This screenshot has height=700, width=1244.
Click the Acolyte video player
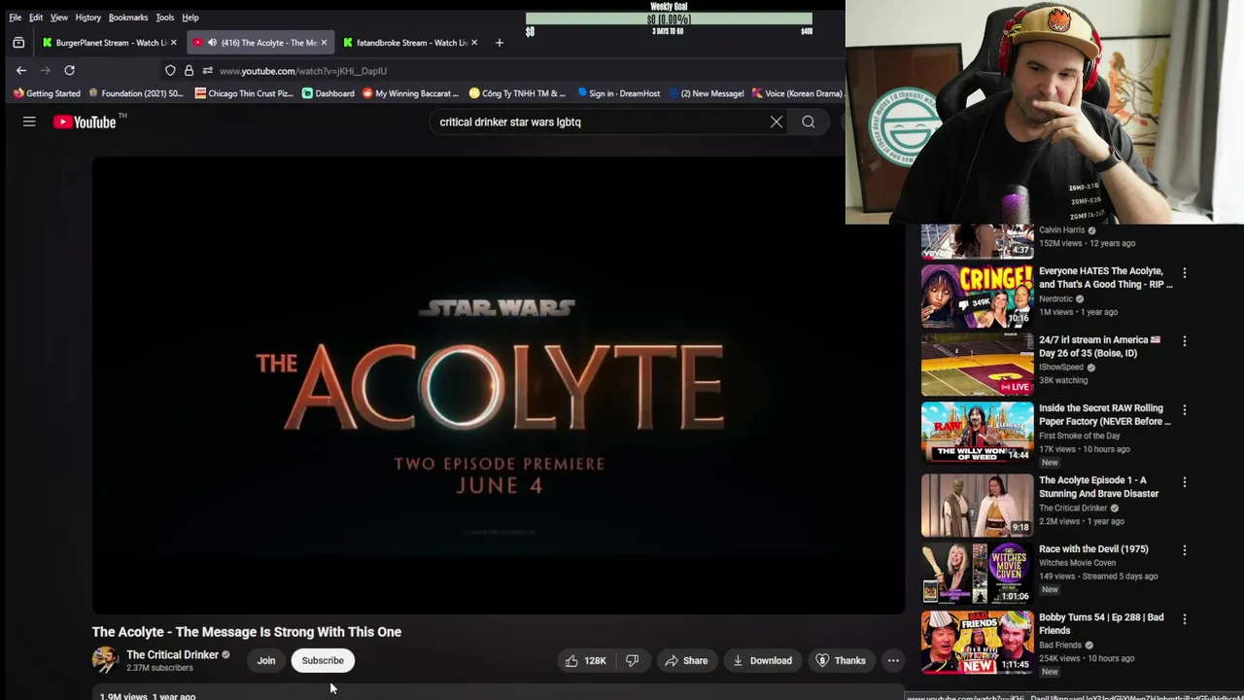point(498,385)
